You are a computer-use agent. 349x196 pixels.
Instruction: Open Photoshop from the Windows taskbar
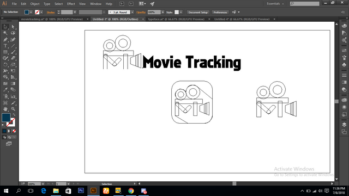click(81, 191)
